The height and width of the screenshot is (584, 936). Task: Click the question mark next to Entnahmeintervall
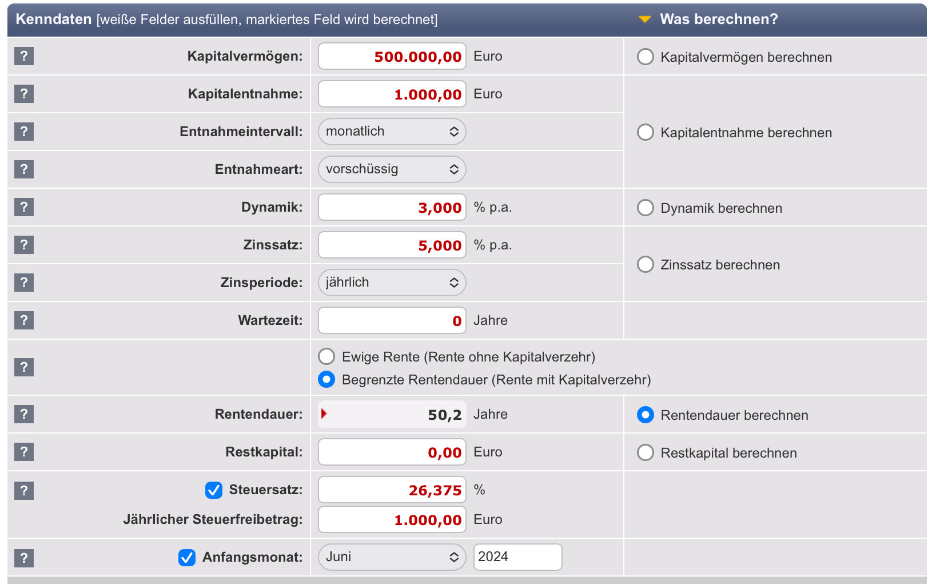point(24,132)
